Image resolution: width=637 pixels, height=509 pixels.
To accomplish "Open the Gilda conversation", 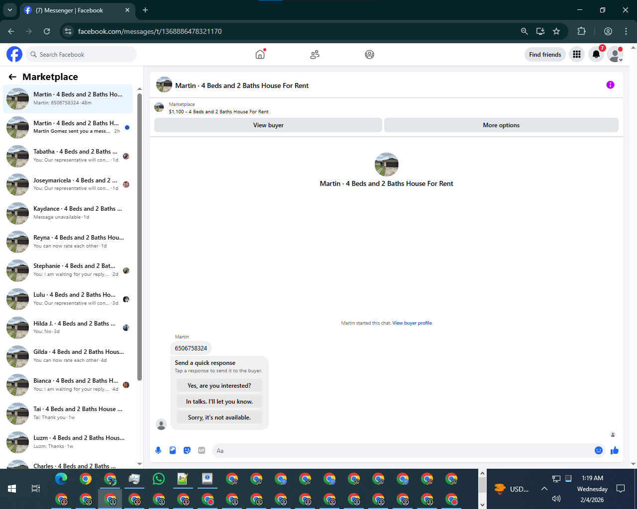I will tap(68, 356).
